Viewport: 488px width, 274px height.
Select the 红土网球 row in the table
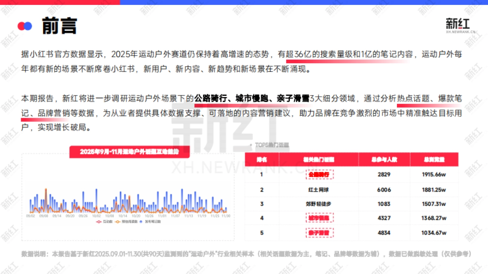click(x=319, y=190)
